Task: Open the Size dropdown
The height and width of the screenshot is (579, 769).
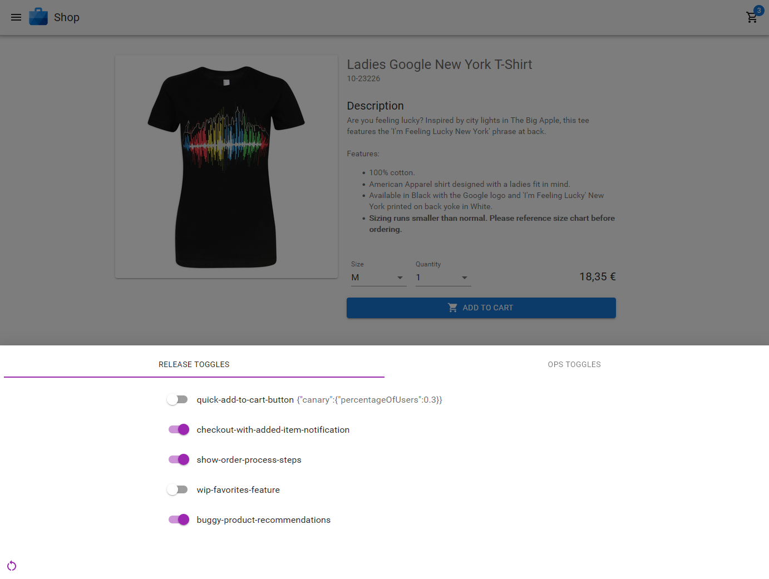Action: (x=378, y=278)
